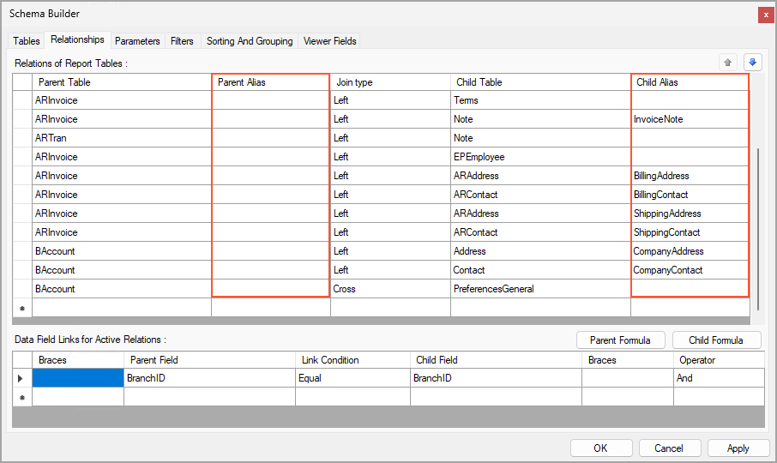Switch to the Tables tab

point(27,41)
